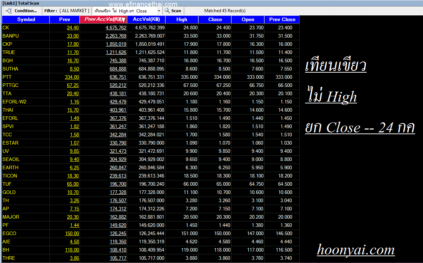This screenshot has height=263, width=423.
Task: Select the THAI symbol
Action: tap(8, 110)
